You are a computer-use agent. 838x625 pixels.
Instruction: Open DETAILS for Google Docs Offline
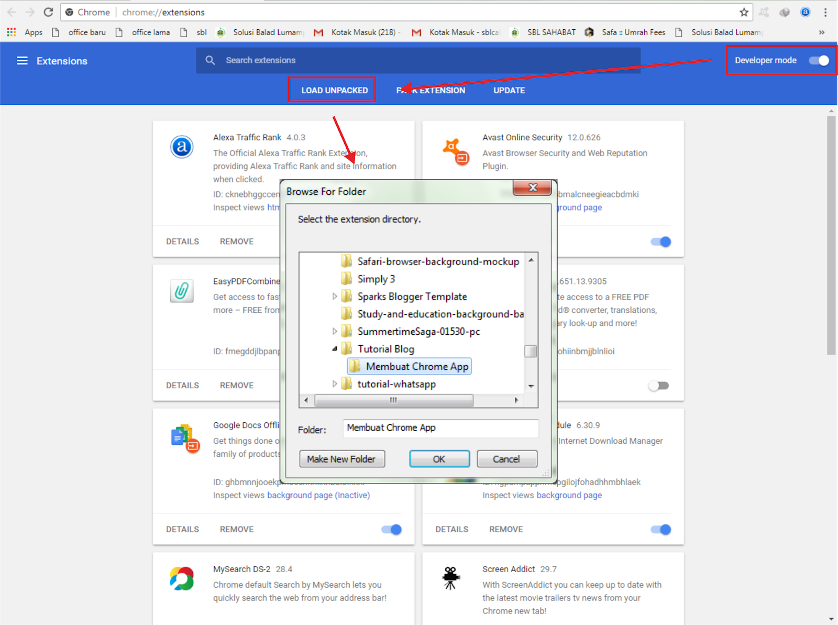pyautogui.click(x=182, y=529)
